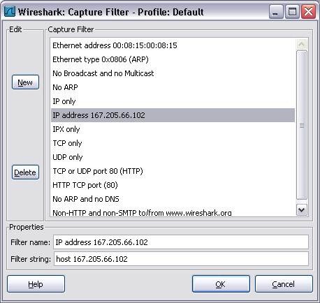Select the "No ARP" filter row
The image size is (320, 303).
[173, 87]
